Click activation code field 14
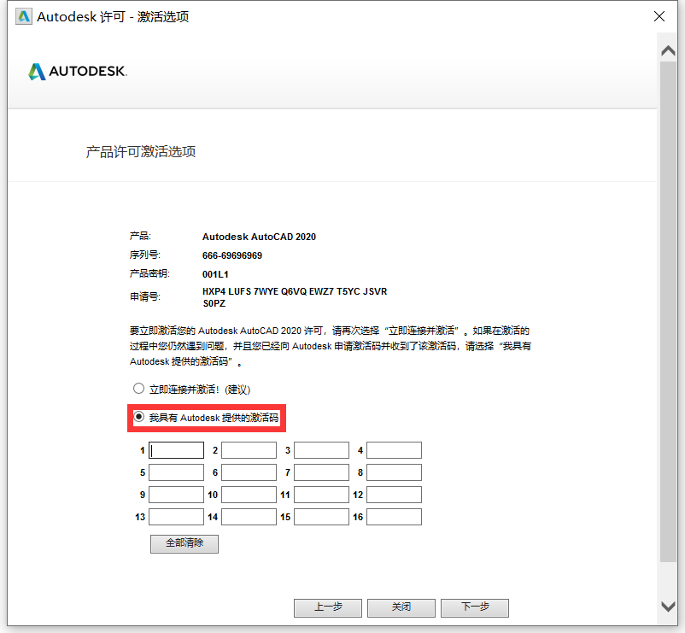This screenshot has height=633, width=685. [x=249, y=517]
